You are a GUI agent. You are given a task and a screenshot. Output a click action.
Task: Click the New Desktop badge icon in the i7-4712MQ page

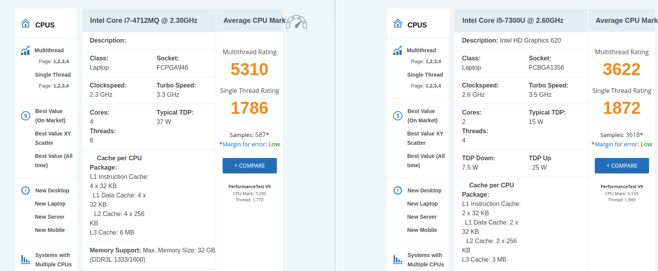coord(26,190)
